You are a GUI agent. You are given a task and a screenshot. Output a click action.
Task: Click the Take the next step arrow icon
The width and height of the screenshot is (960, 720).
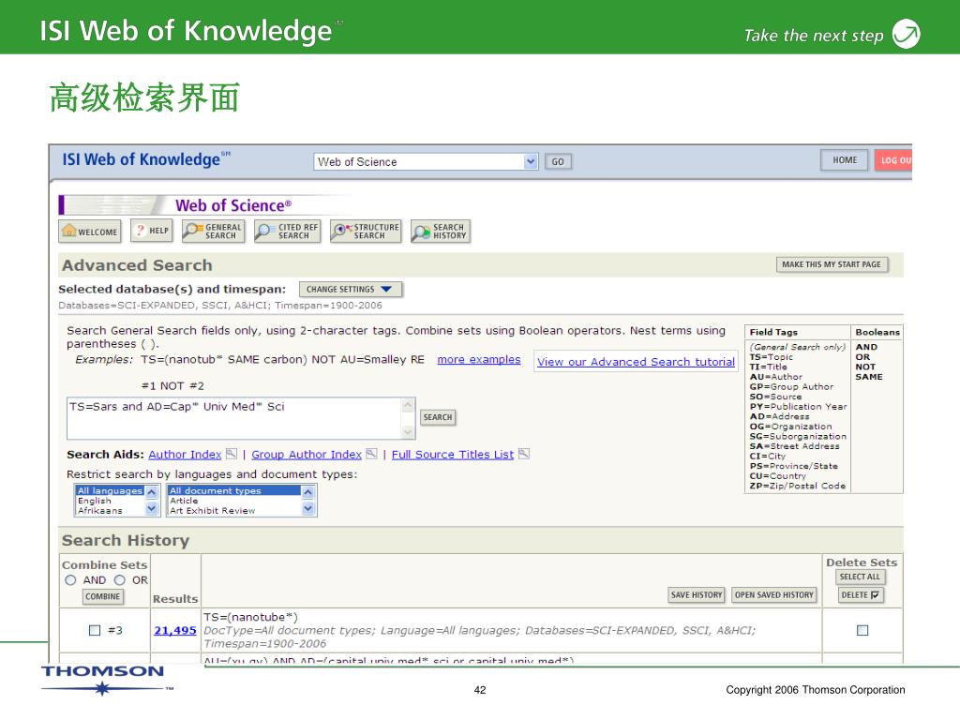907,34
